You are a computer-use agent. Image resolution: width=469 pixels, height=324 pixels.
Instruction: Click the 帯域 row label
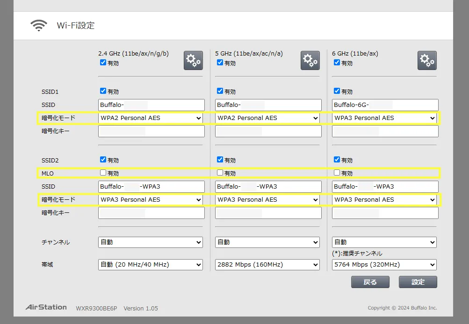(47, 265)
